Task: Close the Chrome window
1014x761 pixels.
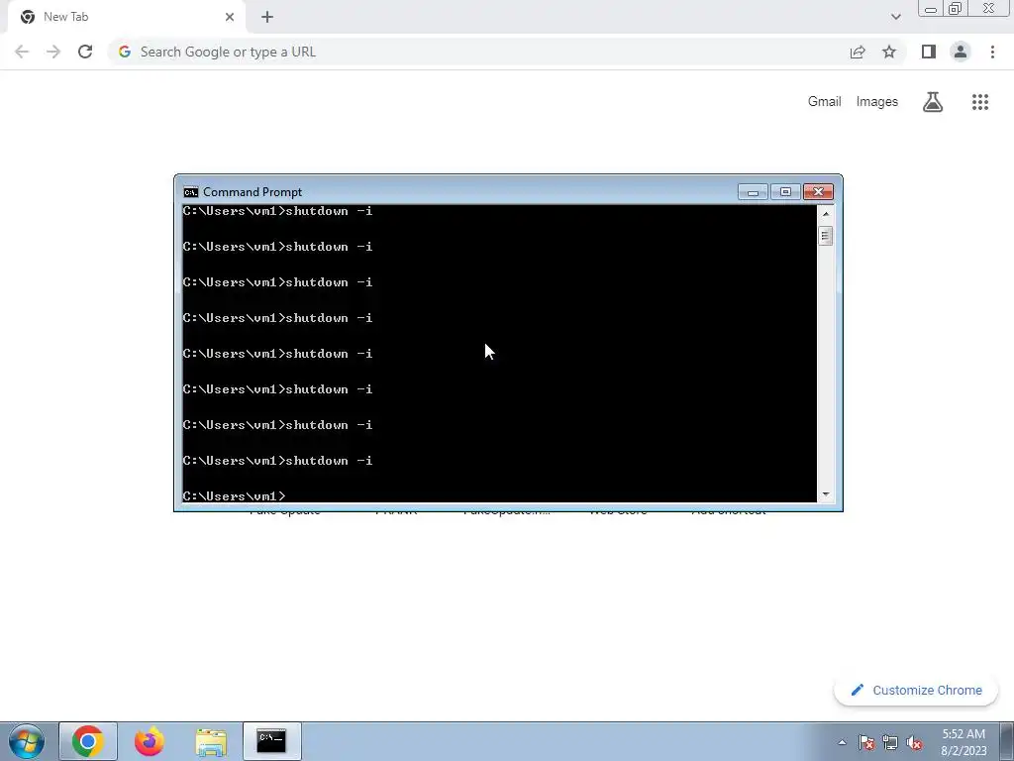Action: click(x=989, y=8)
